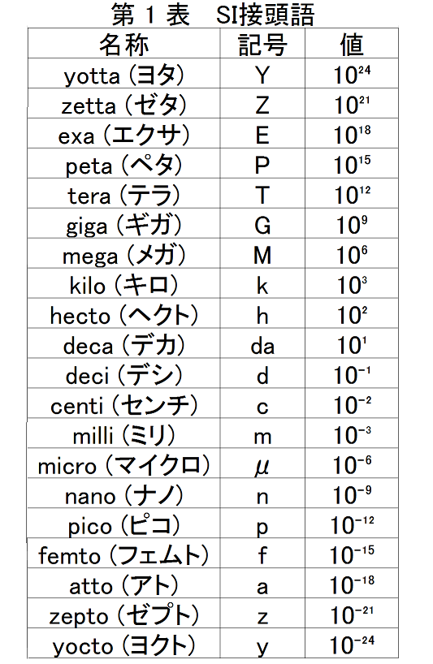Click the giga symbol G cell
This screenshot has height=664, width=433.
(x=262, y=223)
